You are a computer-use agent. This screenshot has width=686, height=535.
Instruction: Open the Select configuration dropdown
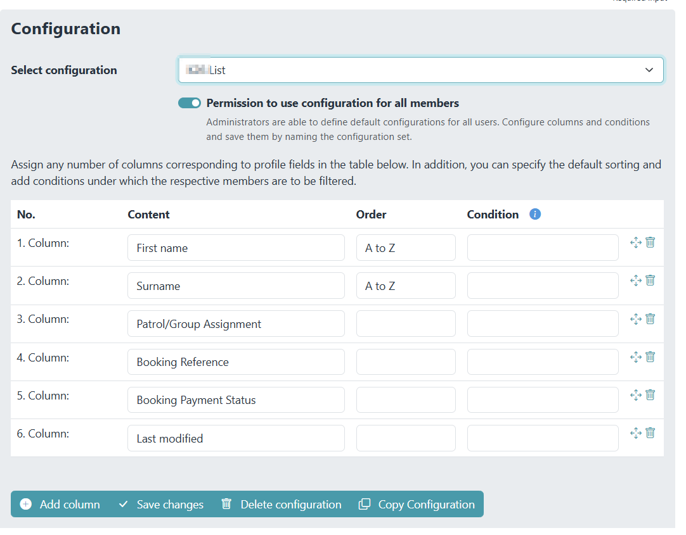tap(420, 70)
